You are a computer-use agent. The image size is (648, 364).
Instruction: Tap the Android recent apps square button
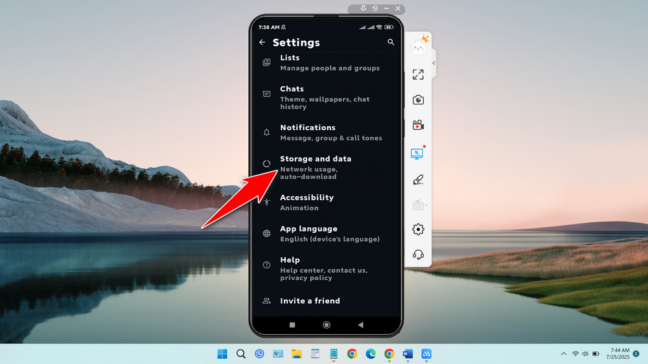(x=292, y=324)
